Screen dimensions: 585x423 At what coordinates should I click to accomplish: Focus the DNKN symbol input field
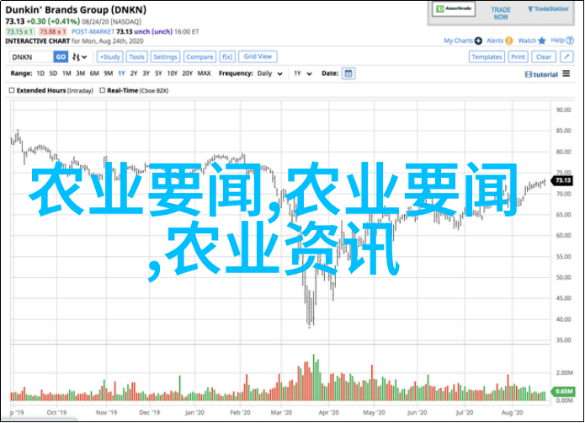pos(31,56)
